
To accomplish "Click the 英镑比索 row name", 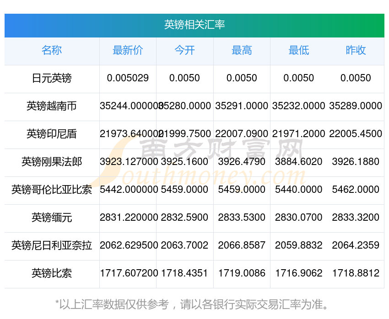I will 52,273.
